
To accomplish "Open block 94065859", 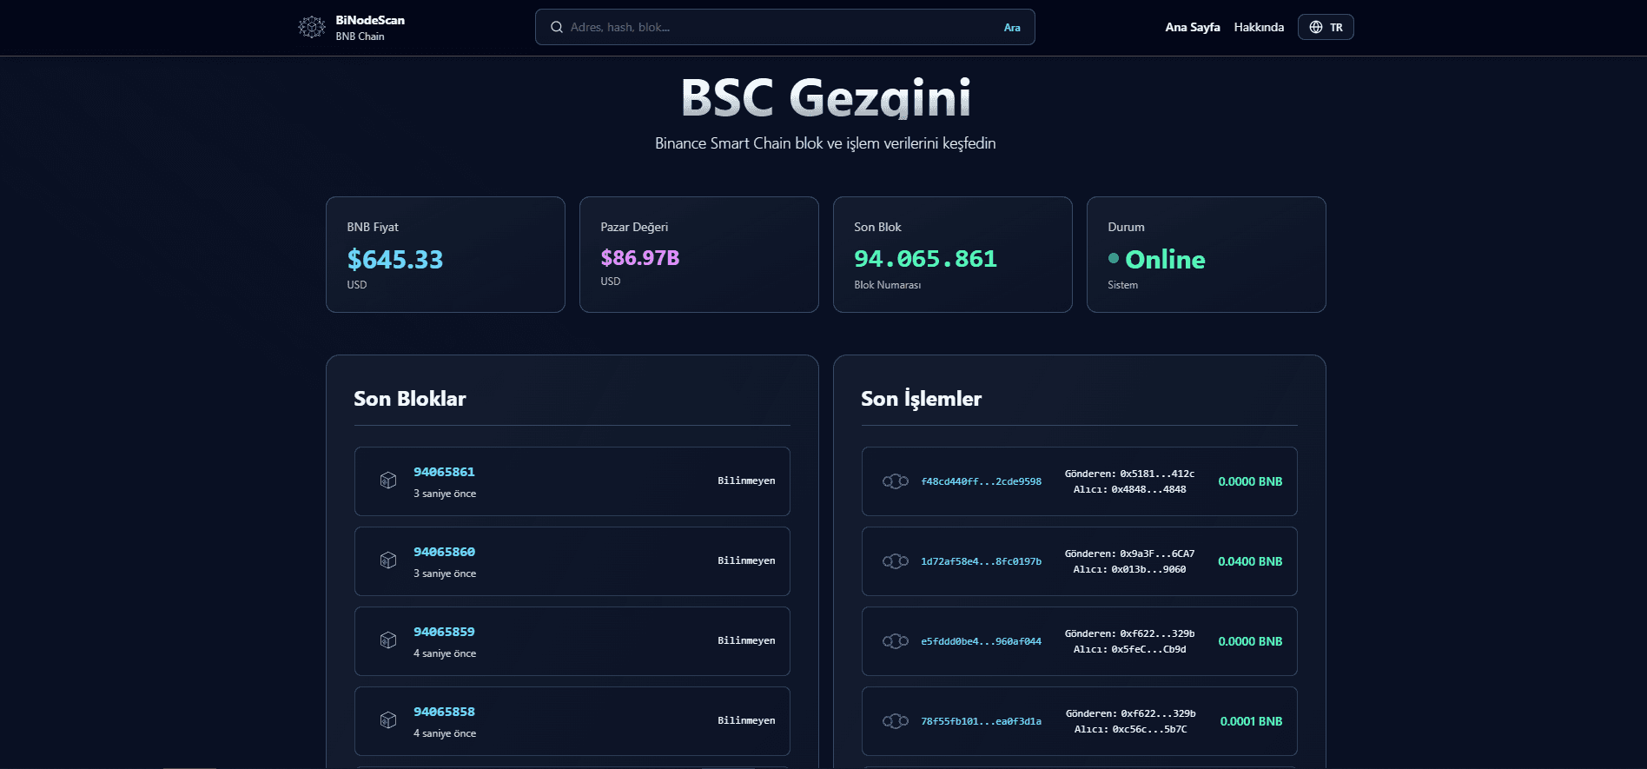I will click(444, 632).
